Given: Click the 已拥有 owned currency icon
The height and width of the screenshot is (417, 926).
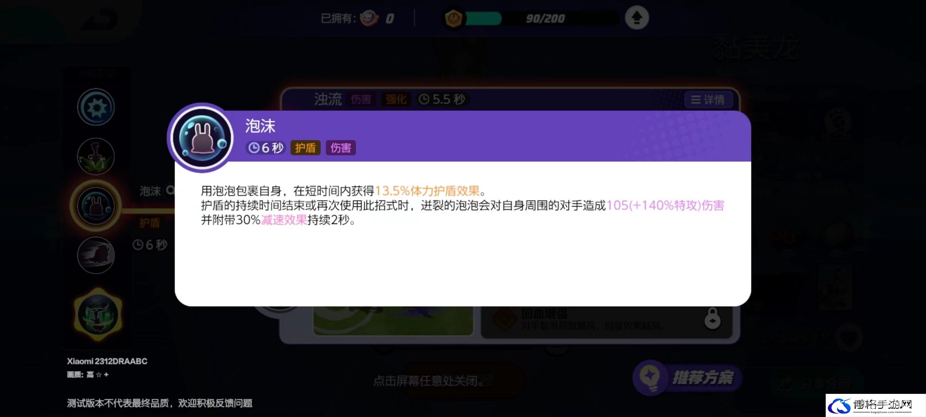Looking at the screenshot, I should click(369, 18).
